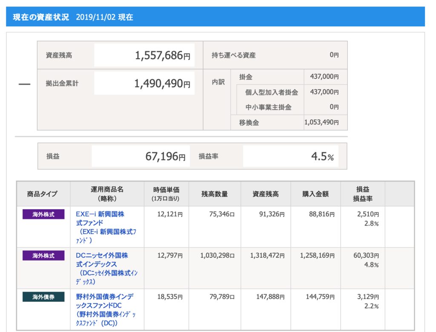This screenshot has width=436, height=332.
Task: Click the 資産残高 table column header
Action: point(266,194)
